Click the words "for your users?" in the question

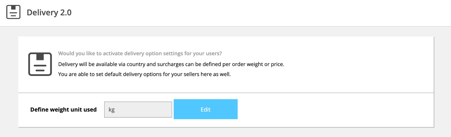point(203,53)
